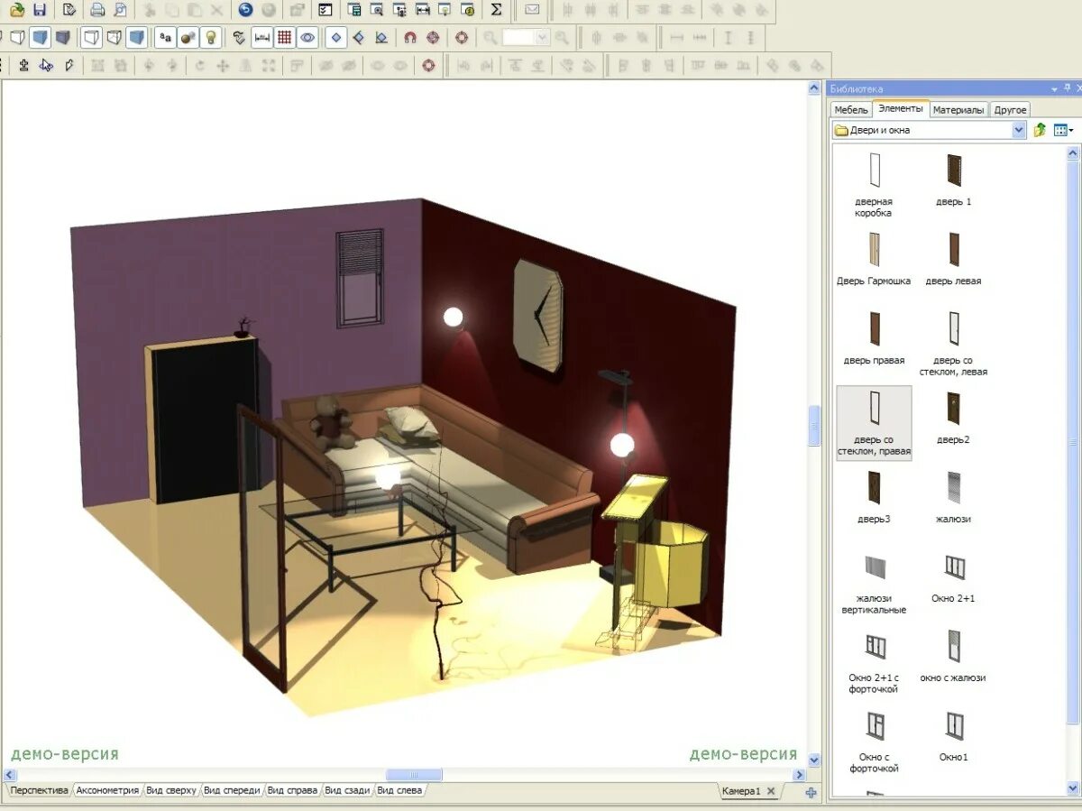This screenshot has height=811, width=1082.
Task: Close the Камера1 tab
Action: coord(771,791)
